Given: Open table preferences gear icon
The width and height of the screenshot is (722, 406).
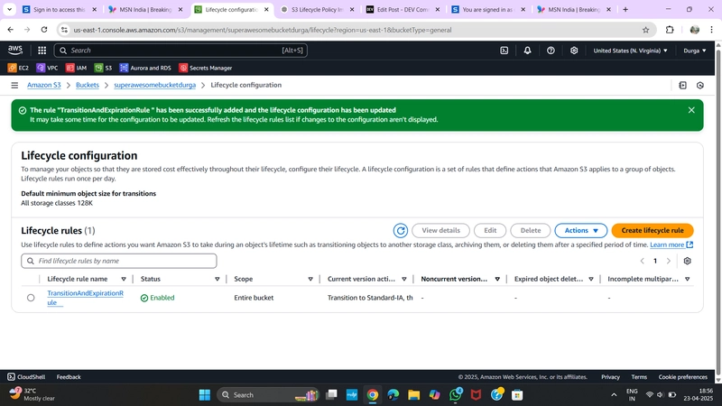Looking at the screenshot, I should (687, 261).
